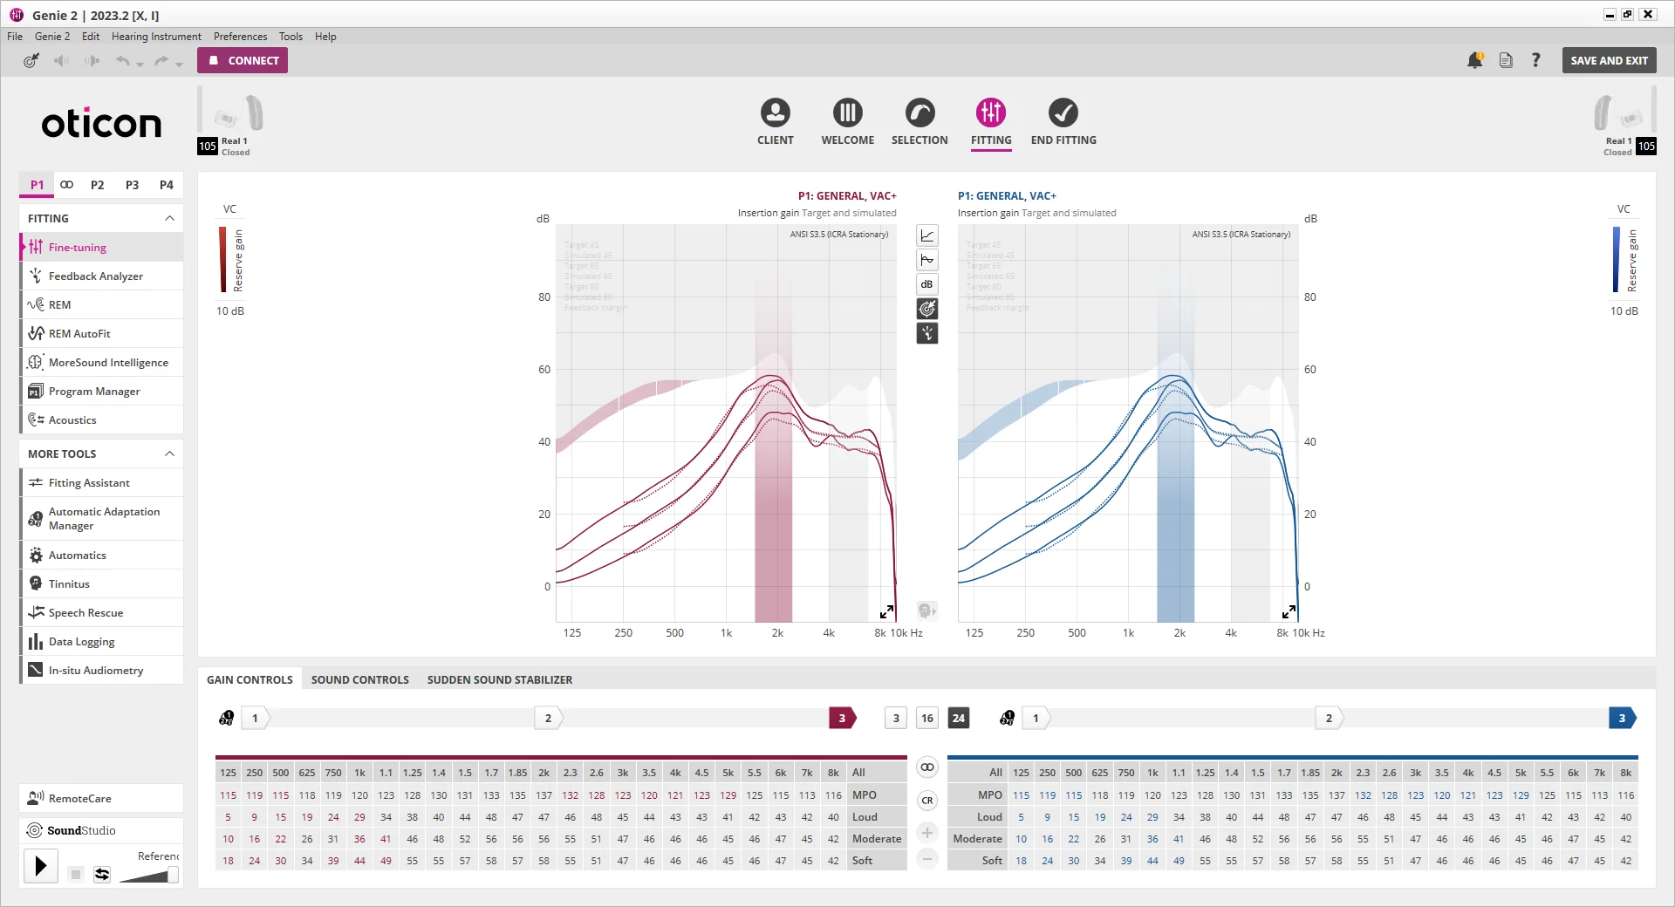Collapse the MORE TOOLS section
The height and width of the screenshot is (907, 1675).
(x=169, y=453)
